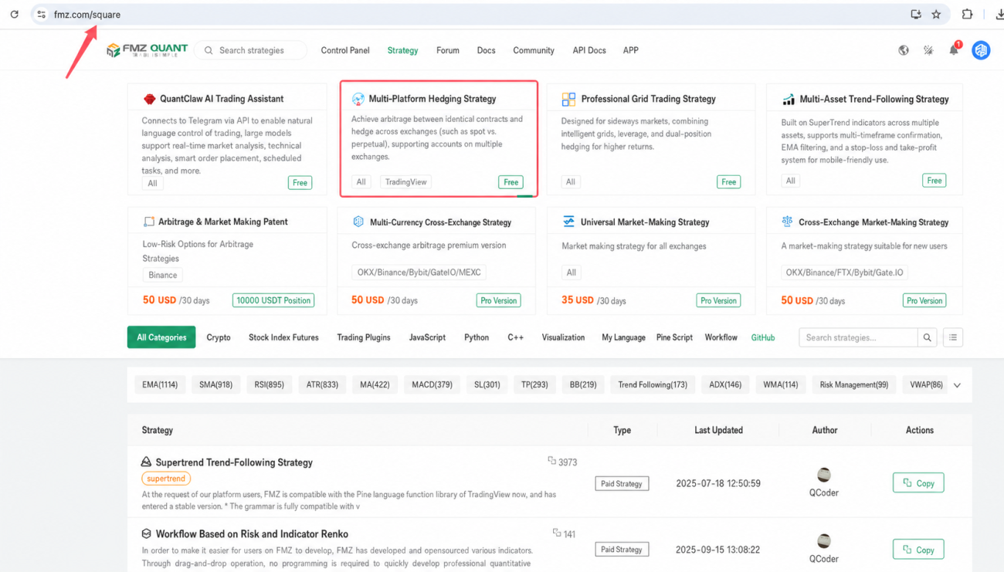Open notifications bell icon
The width and height of the screenshot is (1004, 572).
coord(954,50)
